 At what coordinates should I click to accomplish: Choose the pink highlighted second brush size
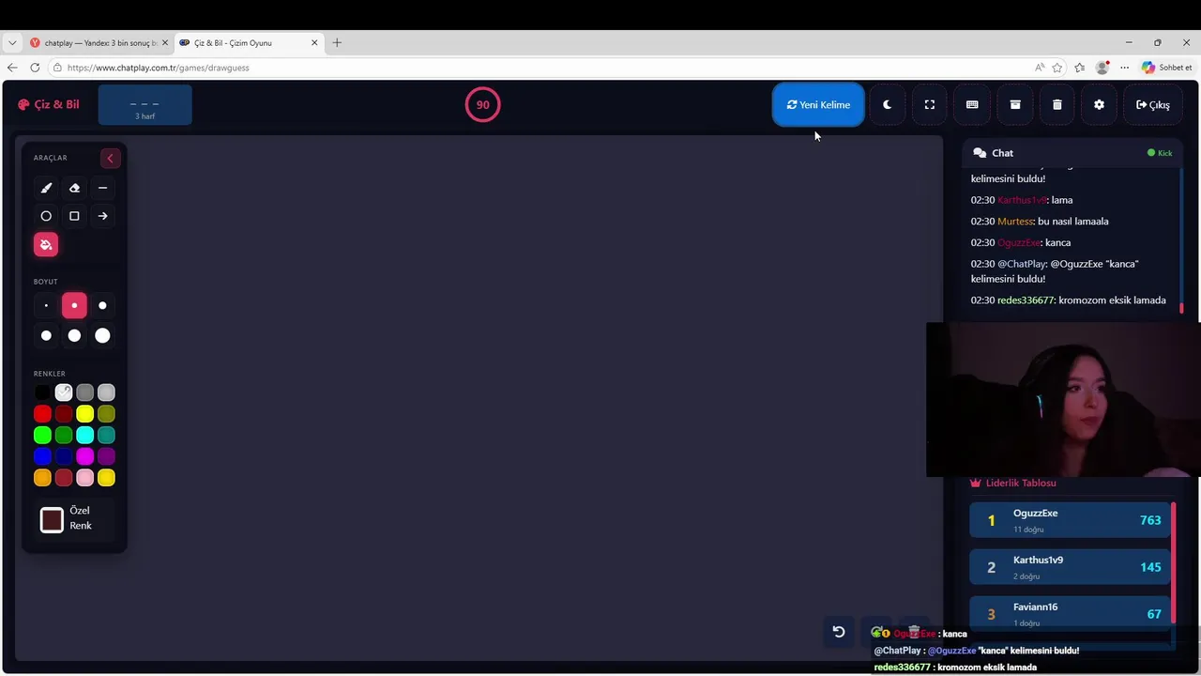click(74, 305)
